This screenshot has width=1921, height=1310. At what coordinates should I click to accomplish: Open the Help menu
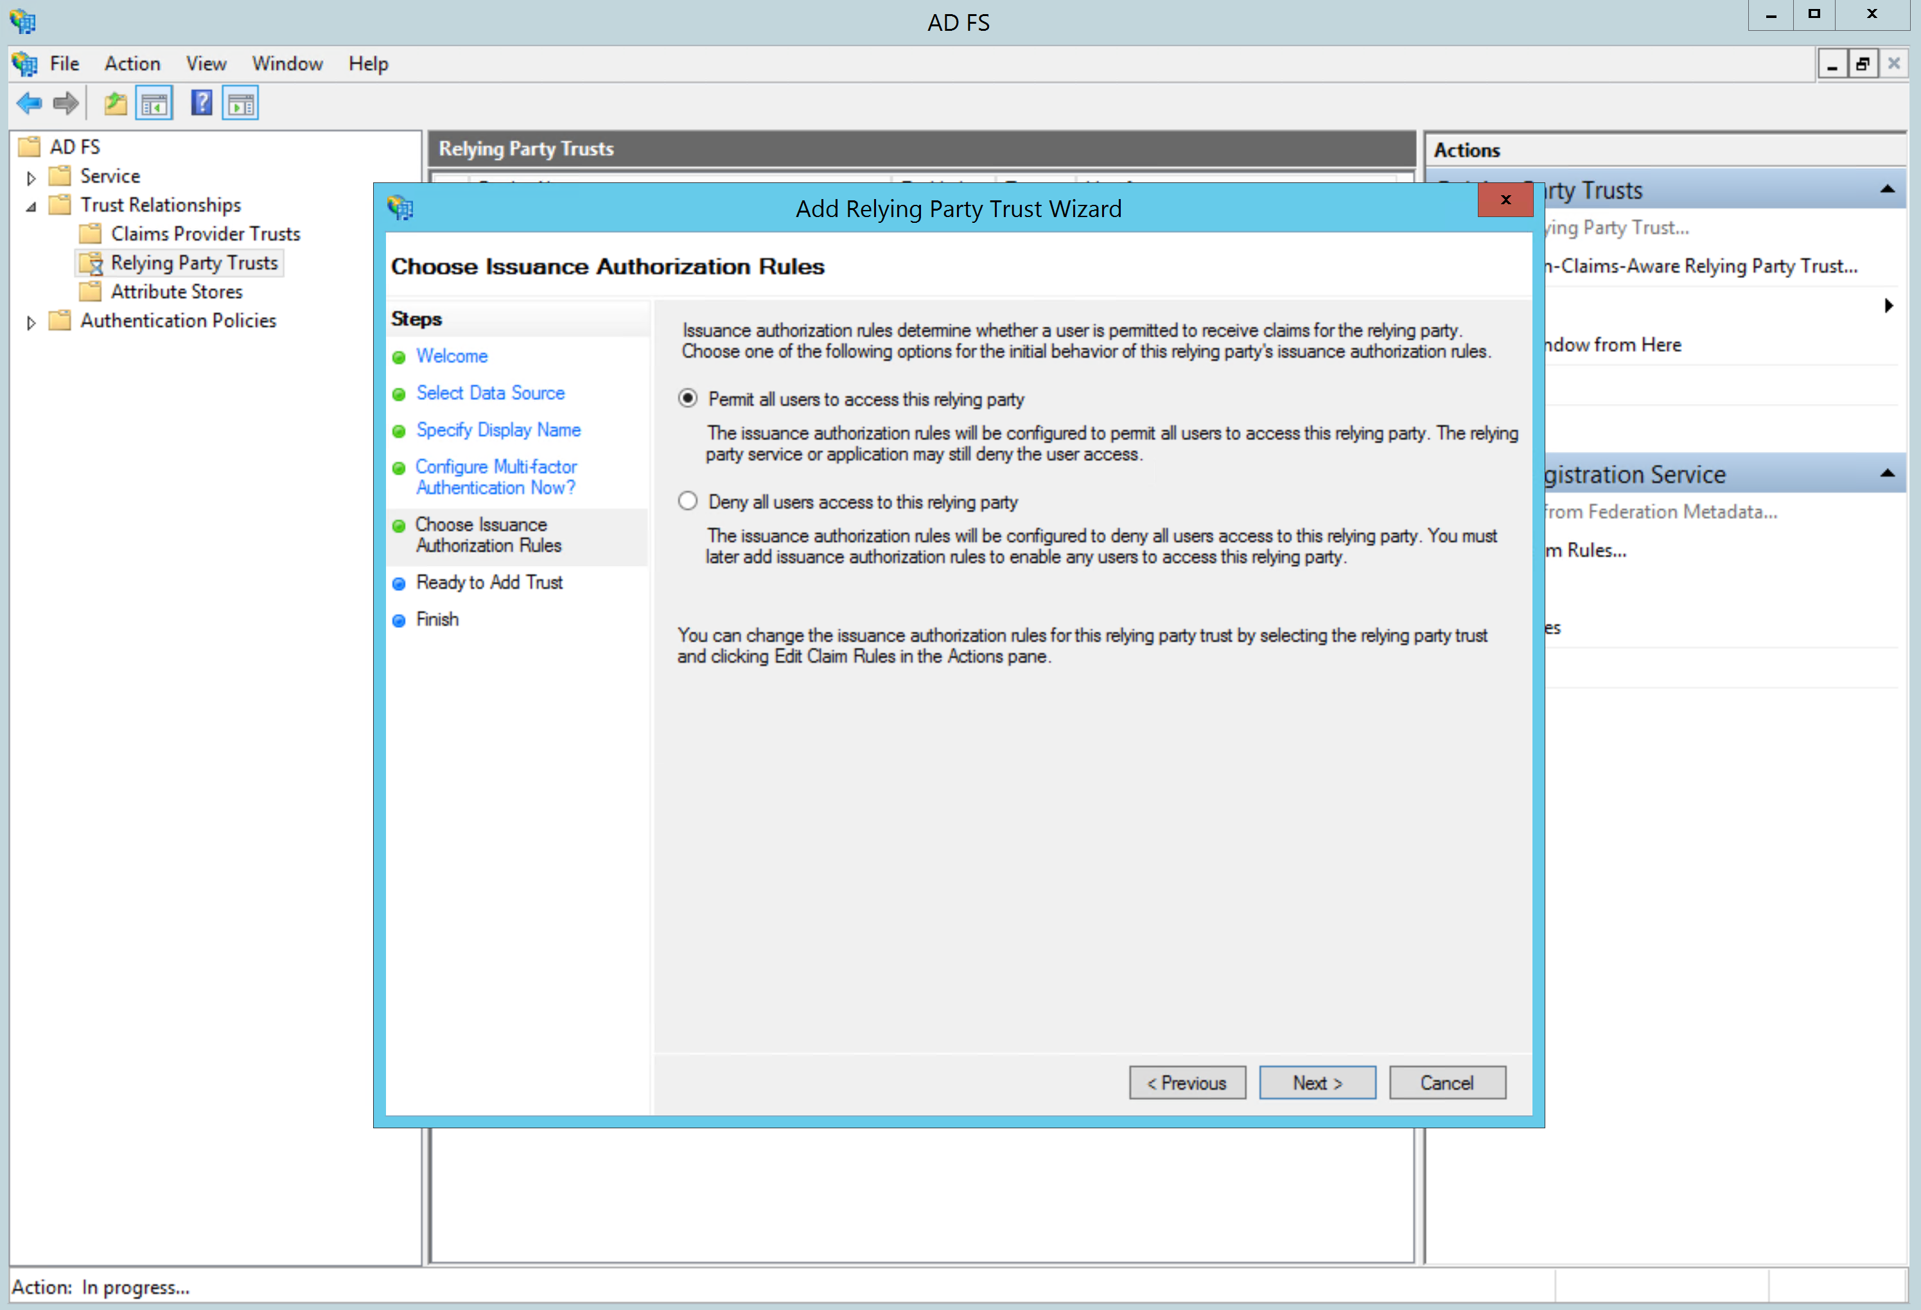point(369,64)
